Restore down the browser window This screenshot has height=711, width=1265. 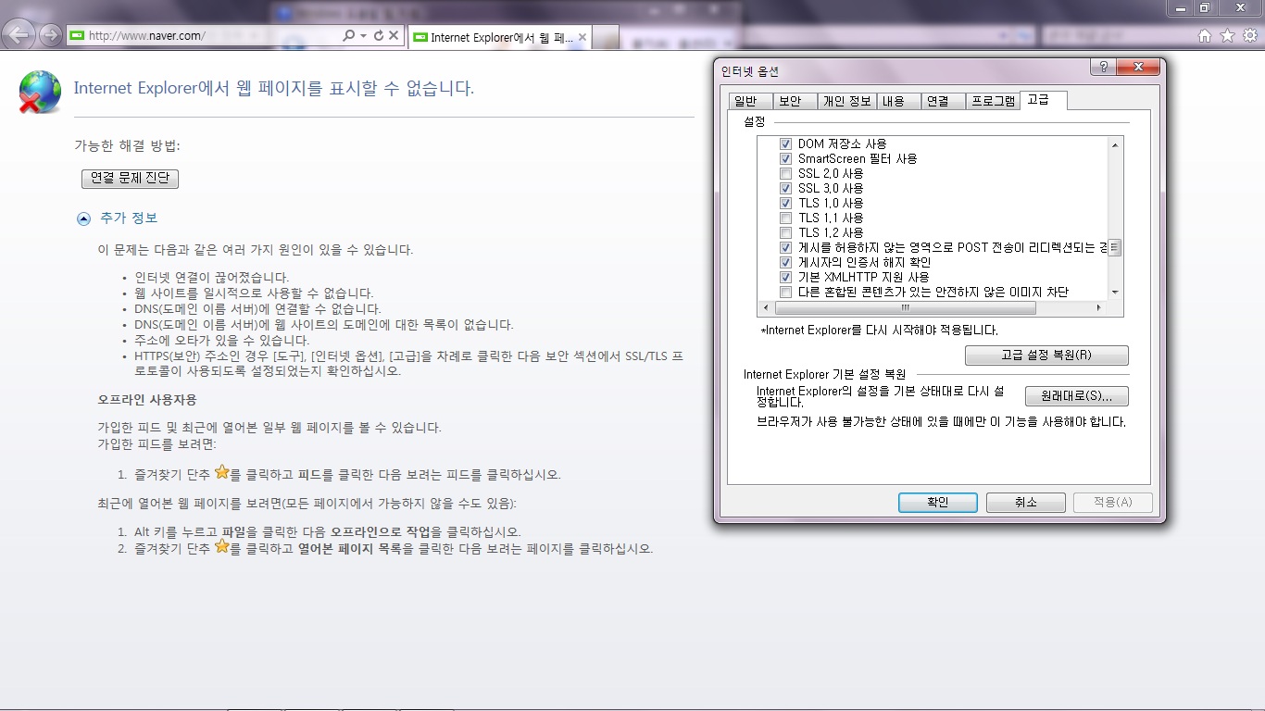[1205, 7]
